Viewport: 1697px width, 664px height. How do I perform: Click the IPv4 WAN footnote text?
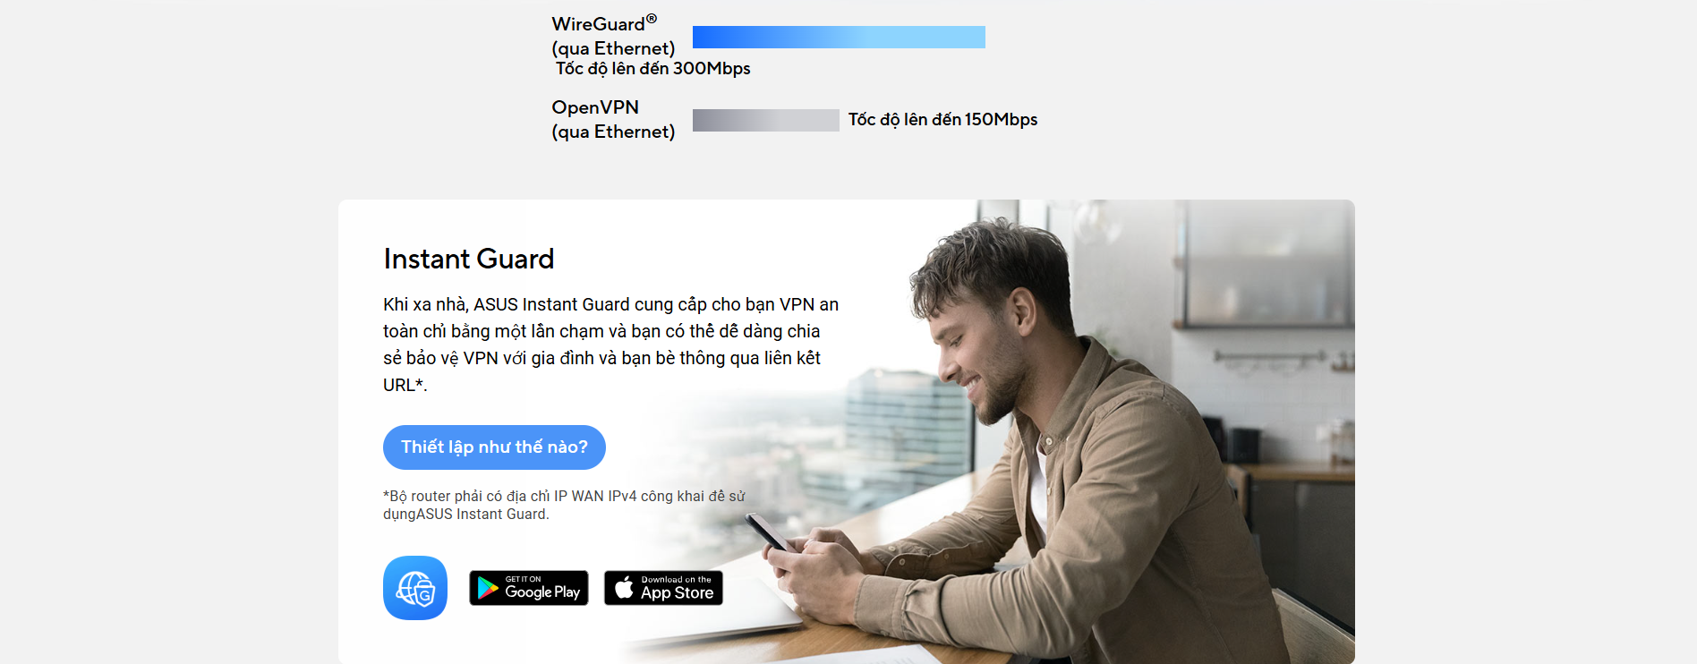click(564, 505)
